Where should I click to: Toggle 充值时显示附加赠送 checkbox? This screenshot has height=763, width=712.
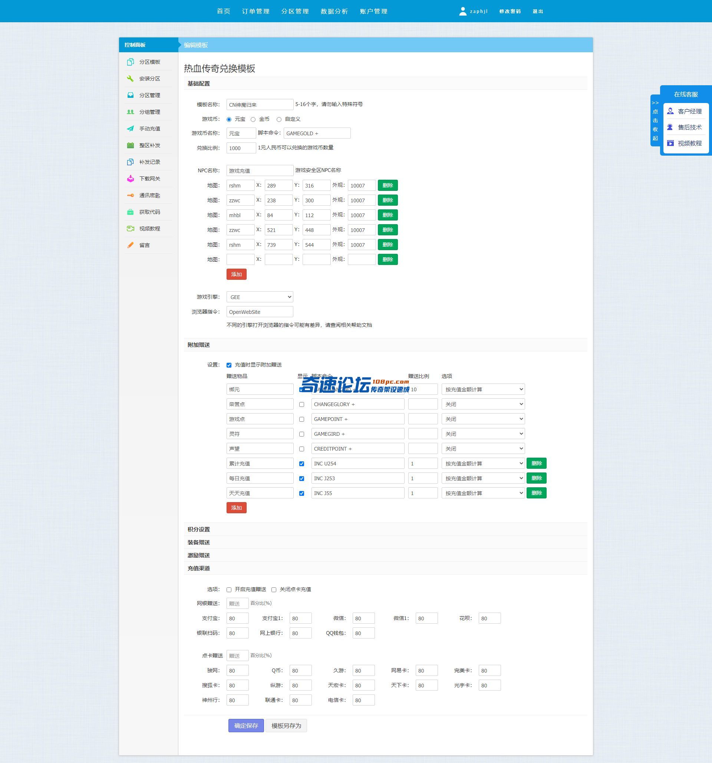[229, 365]
